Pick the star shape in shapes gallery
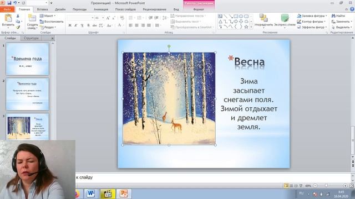This screenshot has height=199, width=355. pyautogui.click(x=246, y=27)
